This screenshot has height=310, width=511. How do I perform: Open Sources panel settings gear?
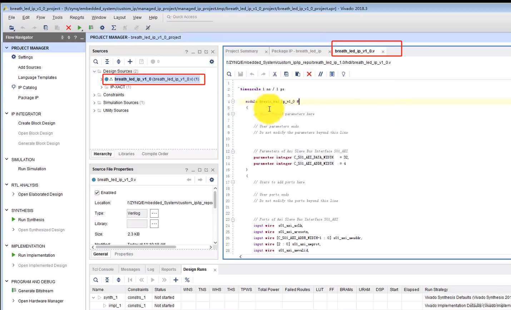coord(212,62)
